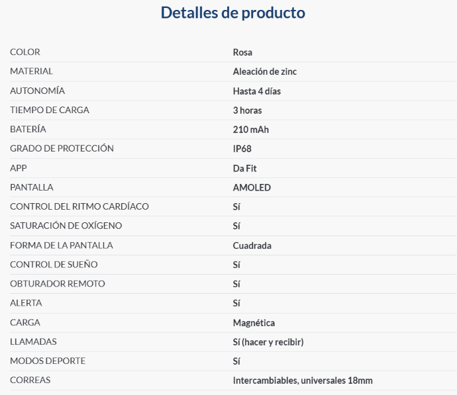The image size is (457, 395).
Task: Click the SATURACIÓN DE OXÍGENO label
Action: (x=66, y=226)
